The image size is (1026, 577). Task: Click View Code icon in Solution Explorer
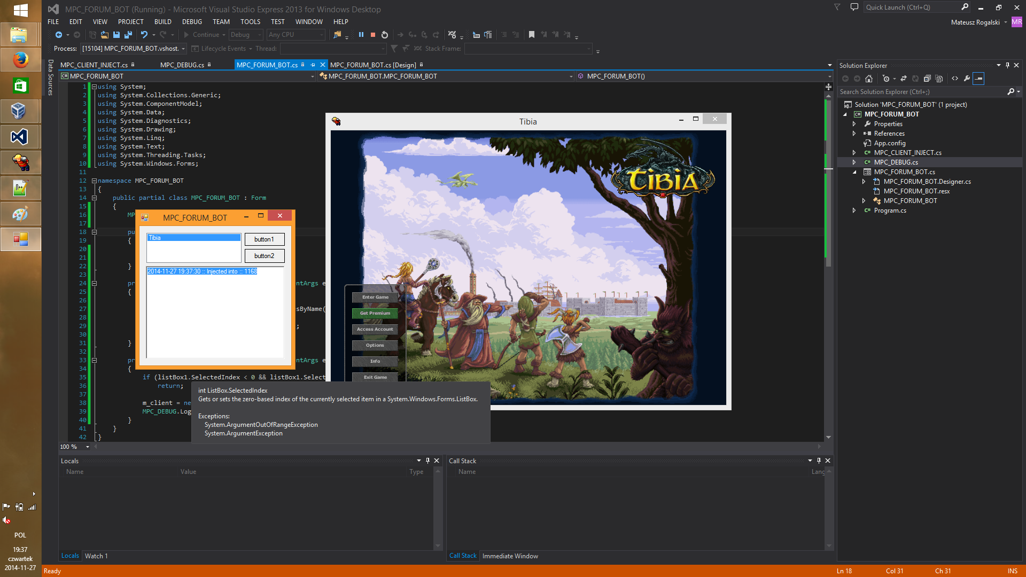955,79
